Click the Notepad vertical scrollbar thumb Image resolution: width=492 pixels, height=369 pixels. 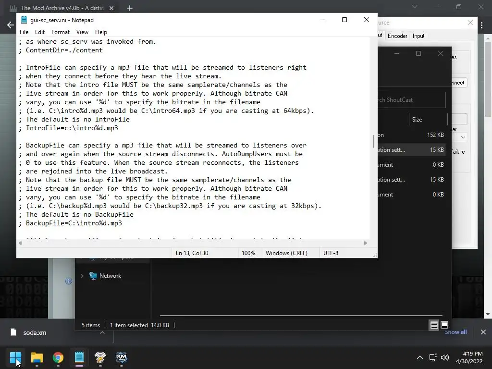374,141
